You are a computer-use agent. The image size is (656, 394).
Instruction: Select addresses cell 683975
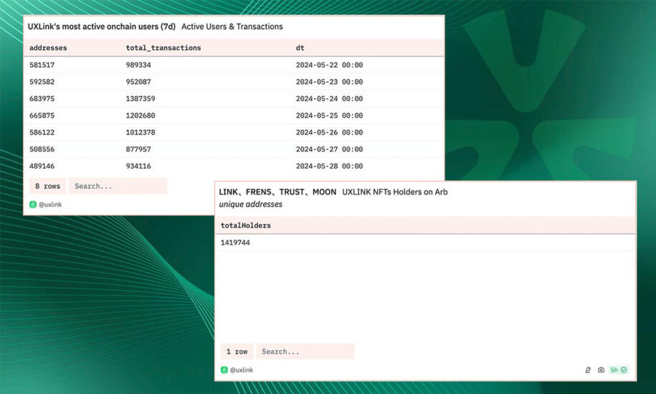click(42, 98)
